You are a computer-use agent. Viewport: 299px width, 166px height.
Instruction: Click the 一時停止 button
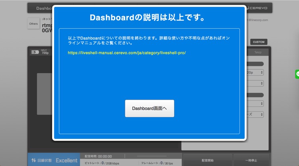(x=251, y=160)
